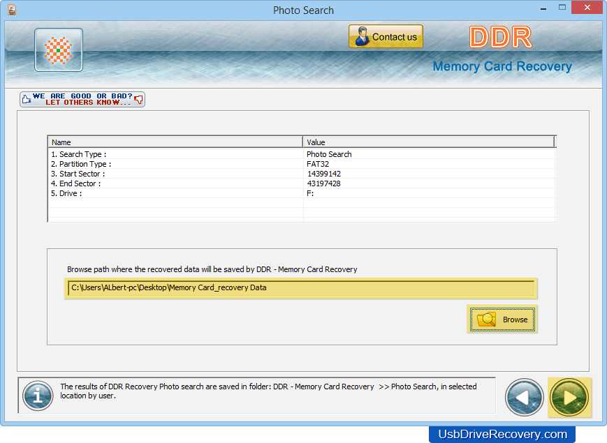This screenshot has width=607, height=443.
Task: Close the Photo Search window
Action: point(587,8)
